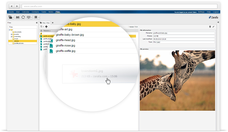The width and height of the screenshot is (228, 132).
Task: Open the Zarafa menu item
Action: tap(11, 12)
